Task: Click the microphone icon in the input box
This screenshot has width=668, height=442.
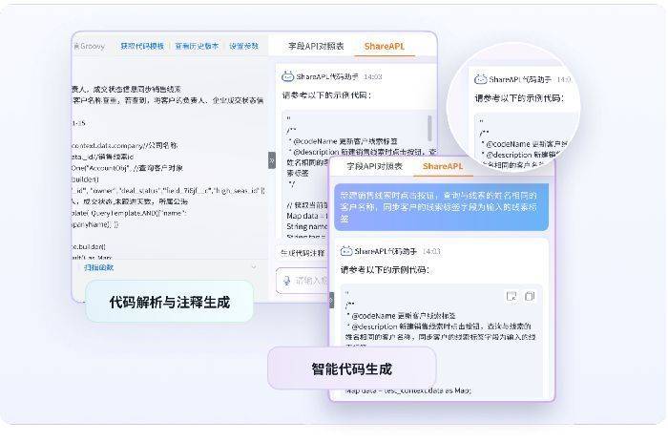Action: [x=285, y=280]
